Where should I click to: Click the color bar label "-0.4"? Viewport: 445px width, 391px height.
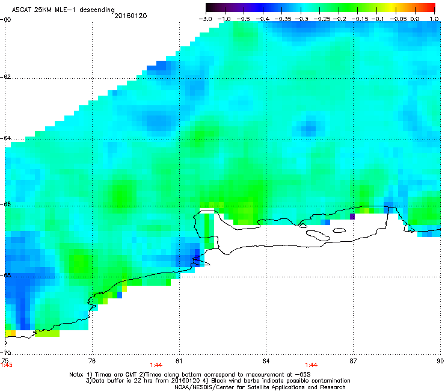pyautogui.click(x=263, y=19)
